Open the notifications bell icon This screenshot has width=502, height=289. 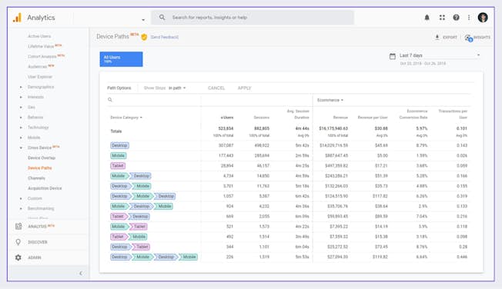click(427, 18)
